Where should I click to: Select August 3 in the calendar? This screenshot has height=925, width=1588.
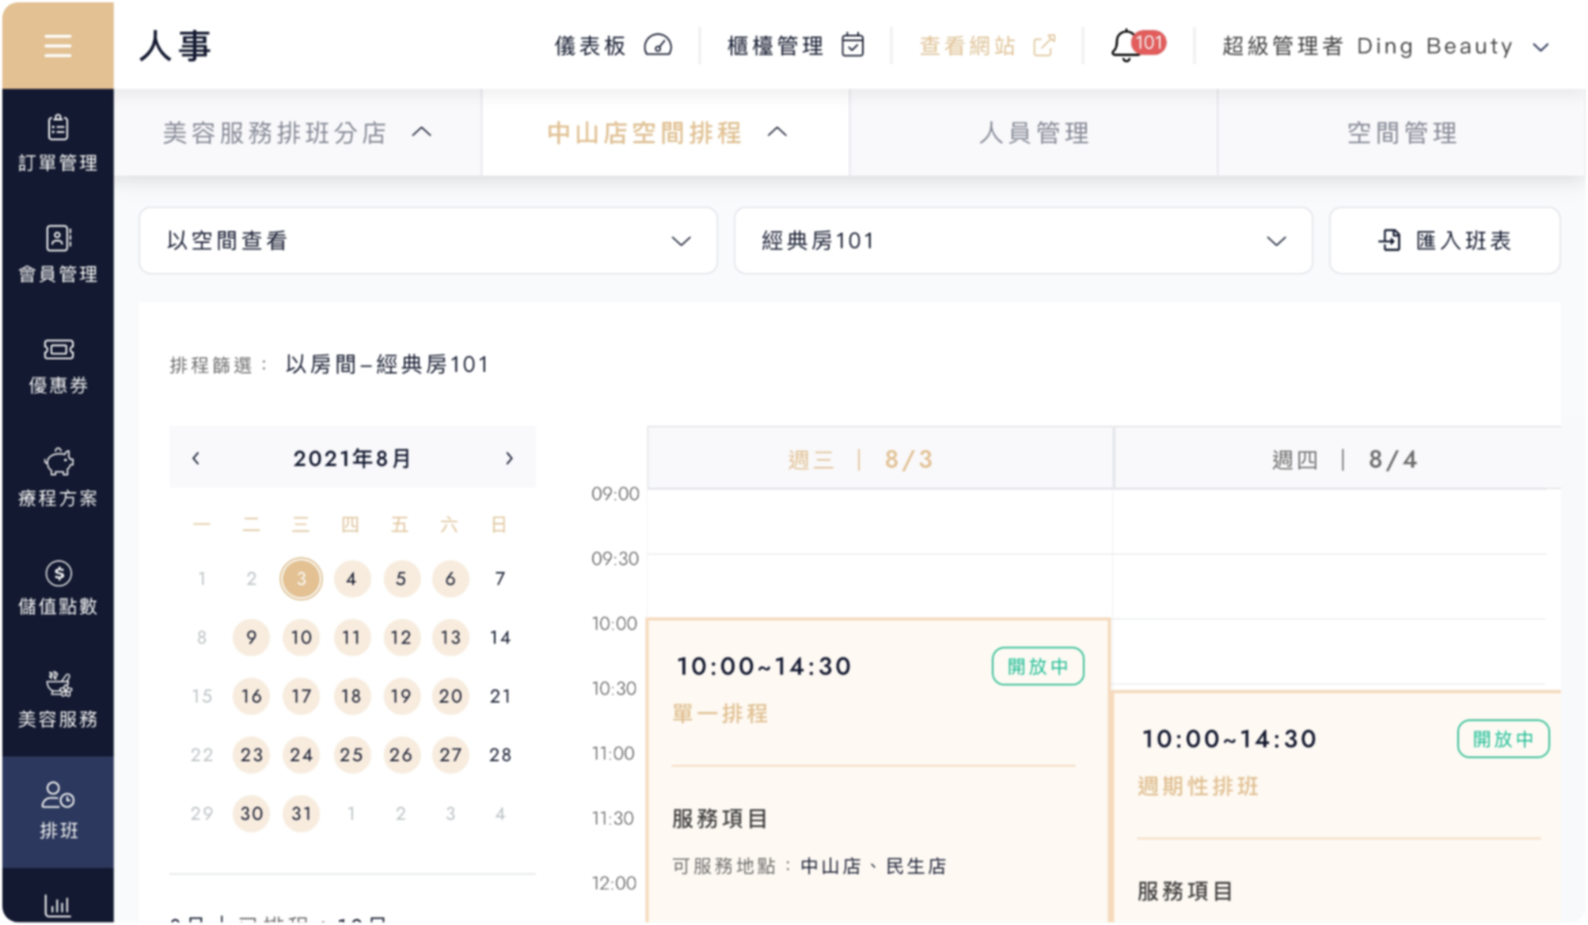pyautogui.click(x=301, y=578)
